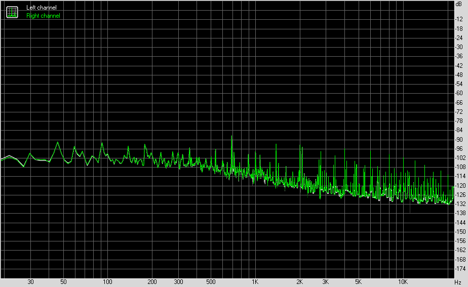Click the 2K frequency label
The height and width of the screenshot is (287, 468).
pos(299,282)
